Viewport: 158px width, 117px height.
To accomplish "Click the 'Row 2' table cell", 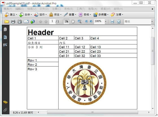I will (43, 64).
